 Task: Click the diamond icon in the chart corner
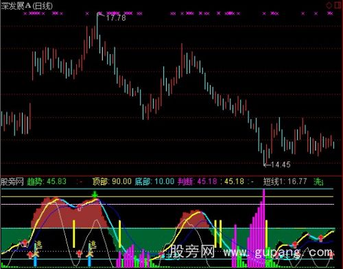click(329, 5)
